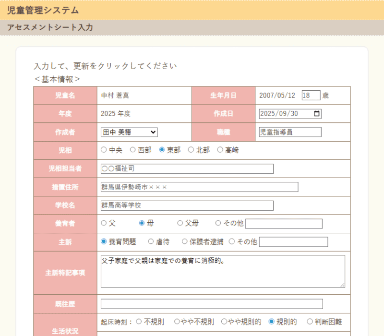Choose 西部 option under 児相
384x336 pixels.
[133, 150]
